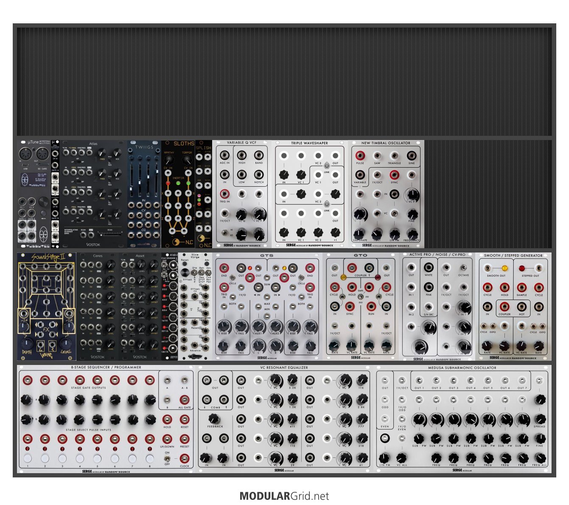Click the HIGH output jack on Variable Q VCF
This screenshot has height=505, width=569.
241,155
